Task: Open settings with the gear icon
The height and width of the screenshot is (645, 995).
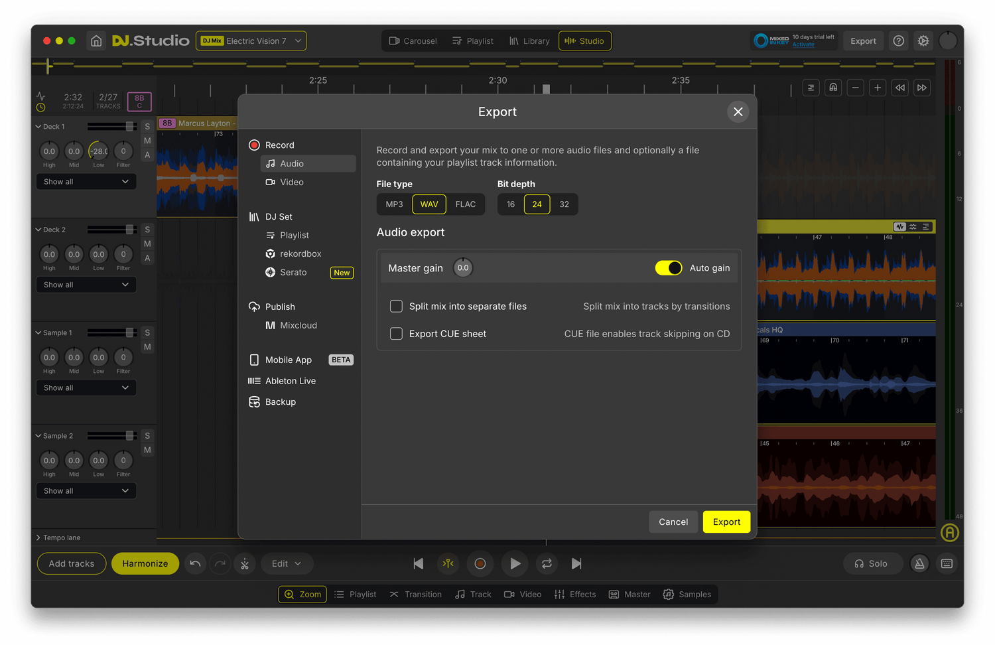Action: click(x=923, y=41)
